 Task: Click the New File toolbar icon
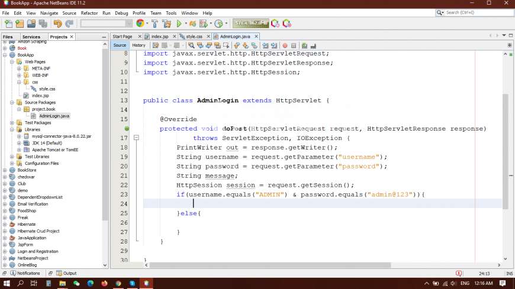[x=8, y=24]
